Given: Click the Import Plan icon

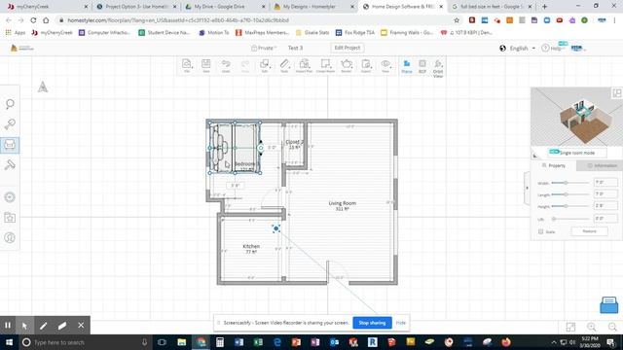Looking at the screenshot, I should click(304, 65).
